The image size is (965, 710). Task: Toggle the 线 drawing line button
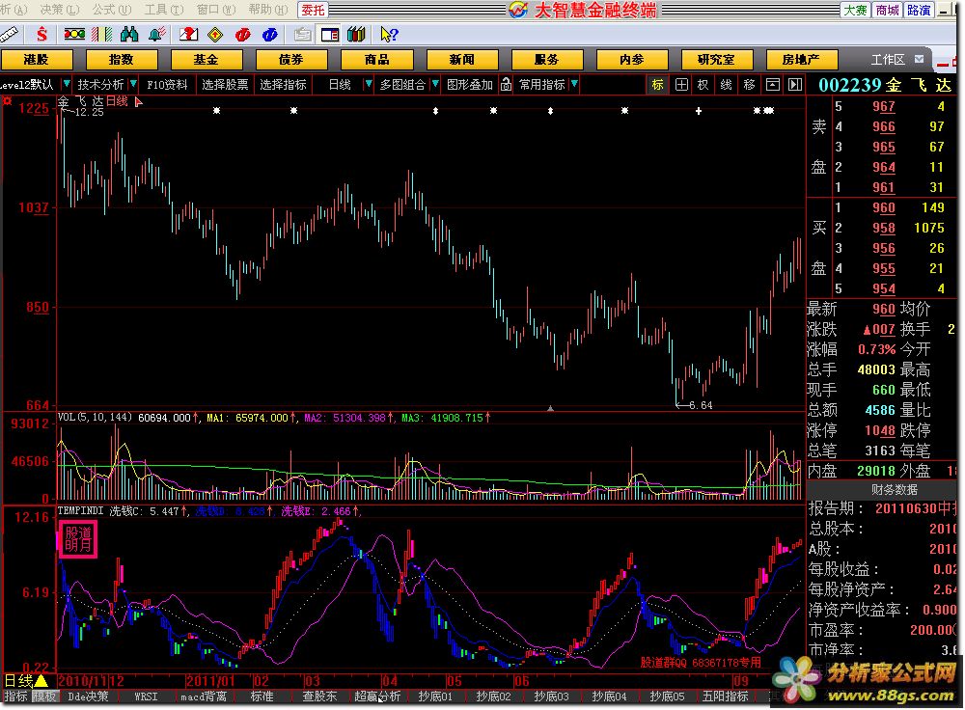[x=727, y=84]
